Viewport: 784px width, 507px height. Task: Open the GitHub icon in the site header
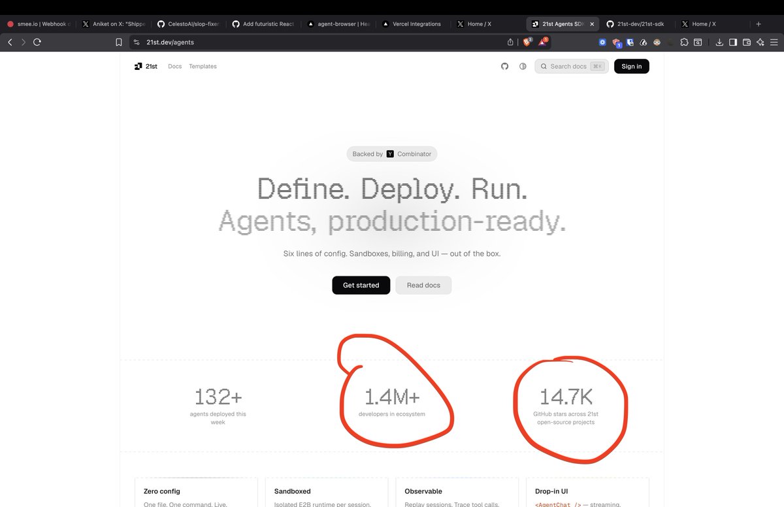coord(504,66)
